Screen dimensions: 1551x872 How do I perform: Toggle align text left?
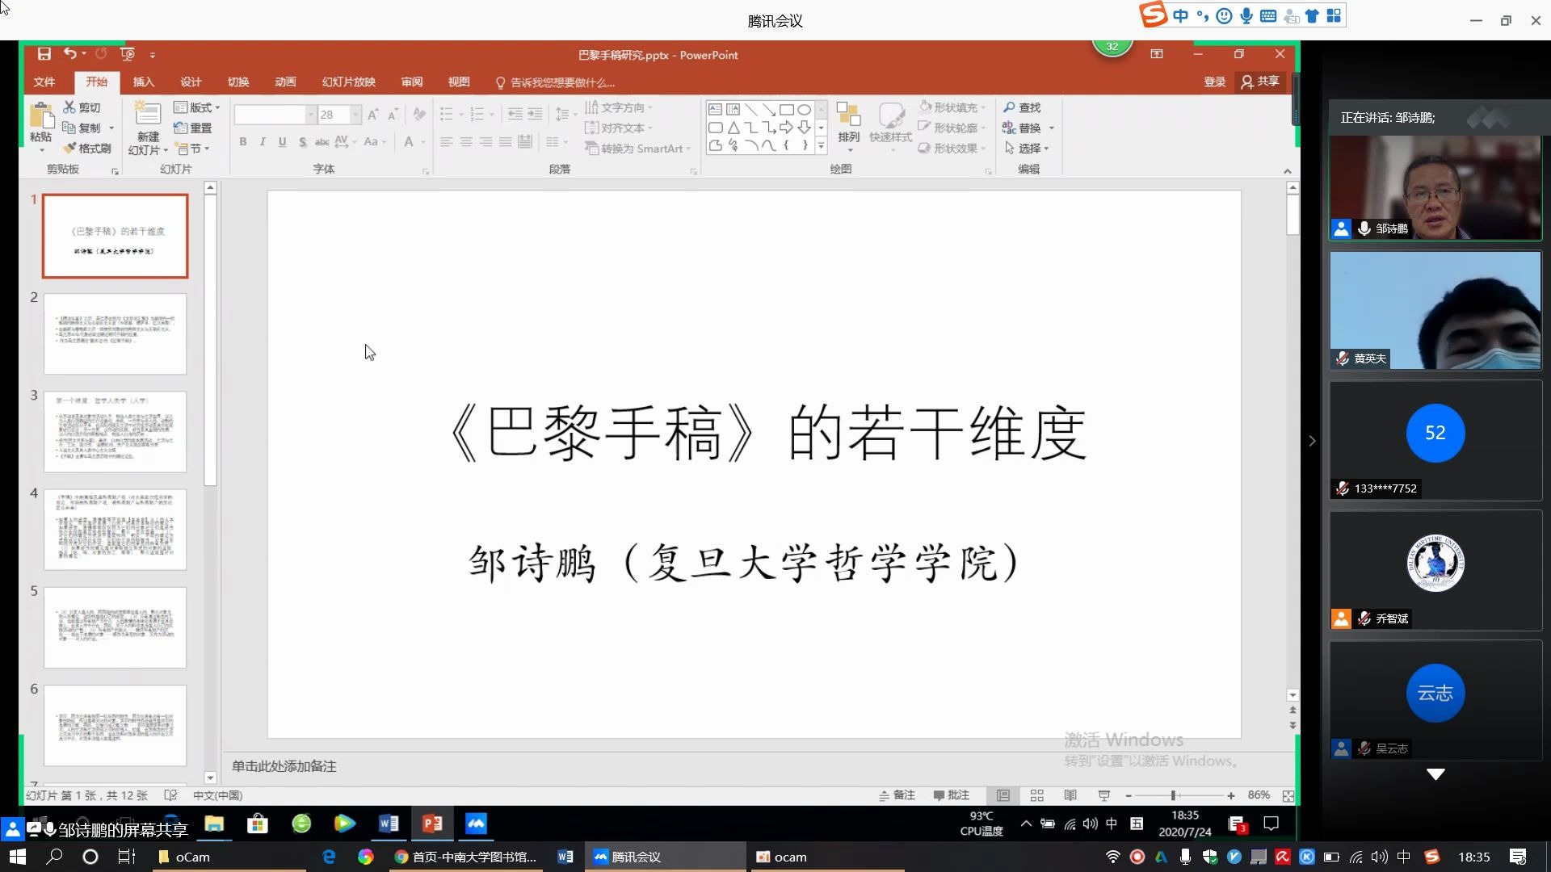point(446,142)
